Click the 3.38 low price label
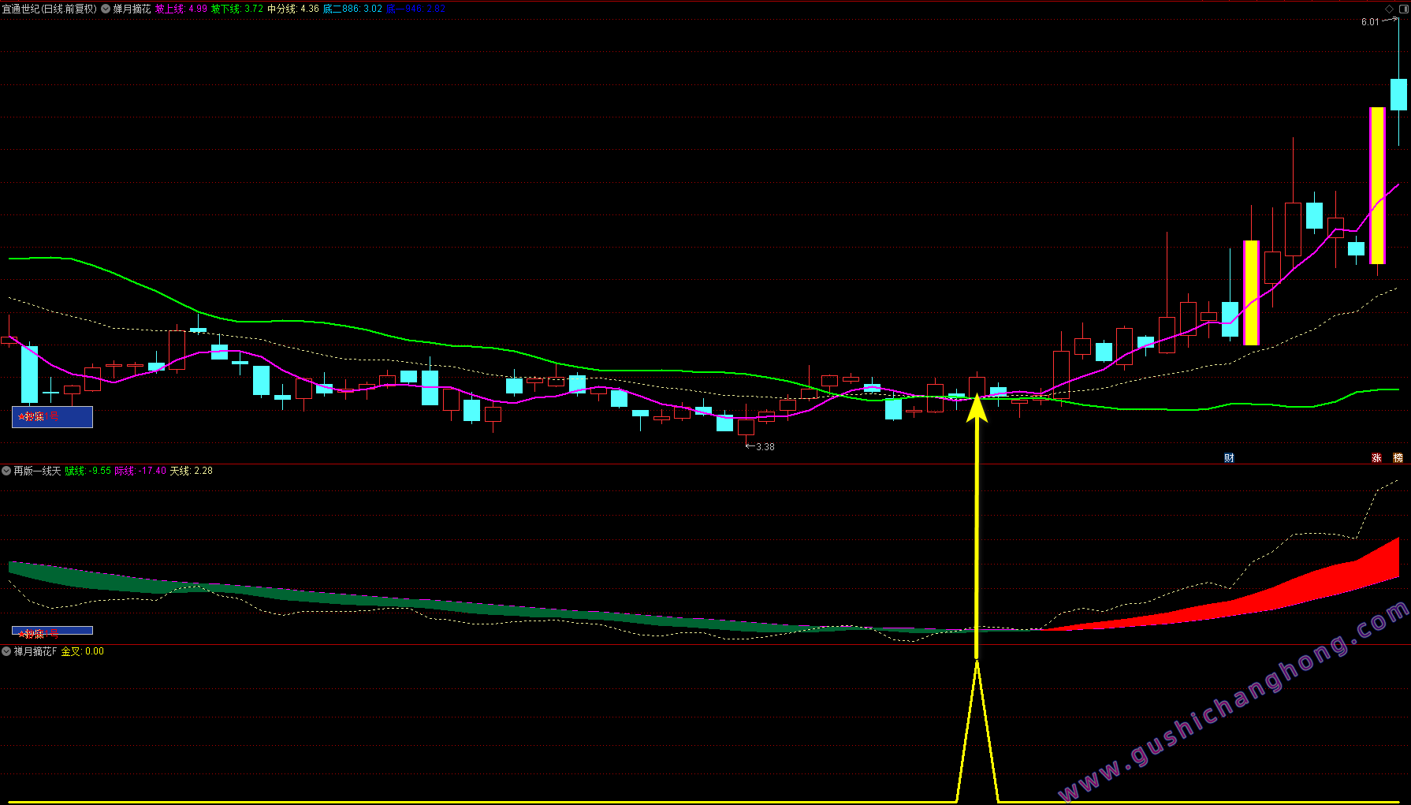 coord(765,447)
